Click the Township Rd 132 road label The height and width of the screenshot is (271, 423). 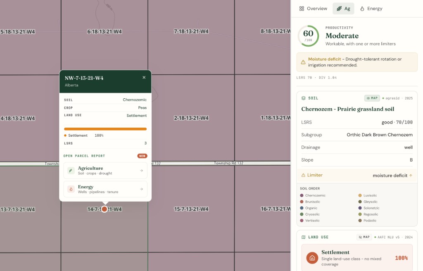point(228,163)
